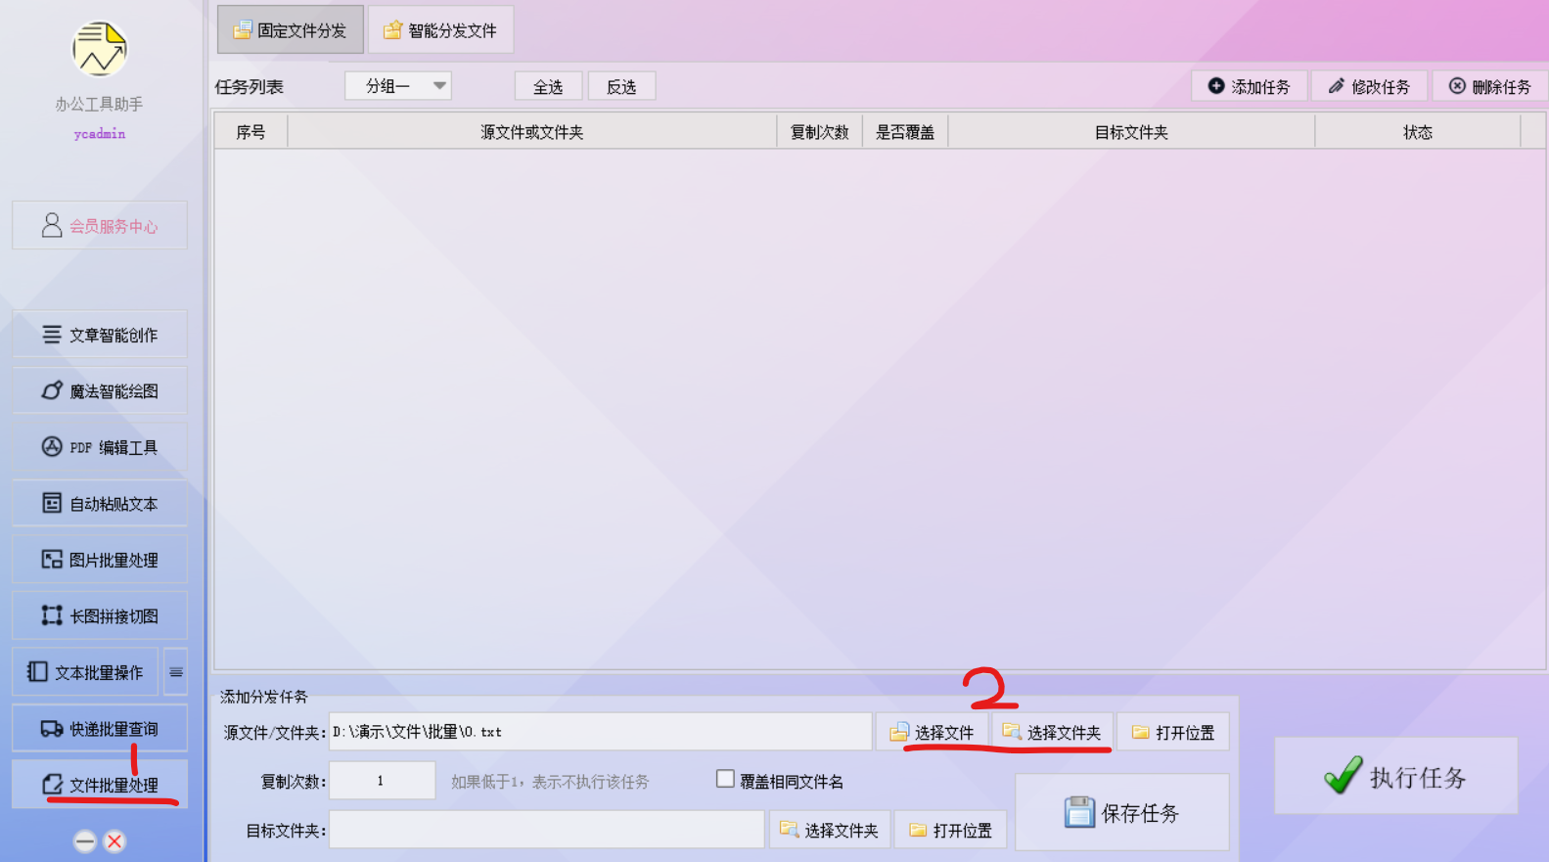Image resolution: width=1549 pixels, height=862 pixels.
Task: Open 会员服务中心 member center
Action: tap(100, 225)
